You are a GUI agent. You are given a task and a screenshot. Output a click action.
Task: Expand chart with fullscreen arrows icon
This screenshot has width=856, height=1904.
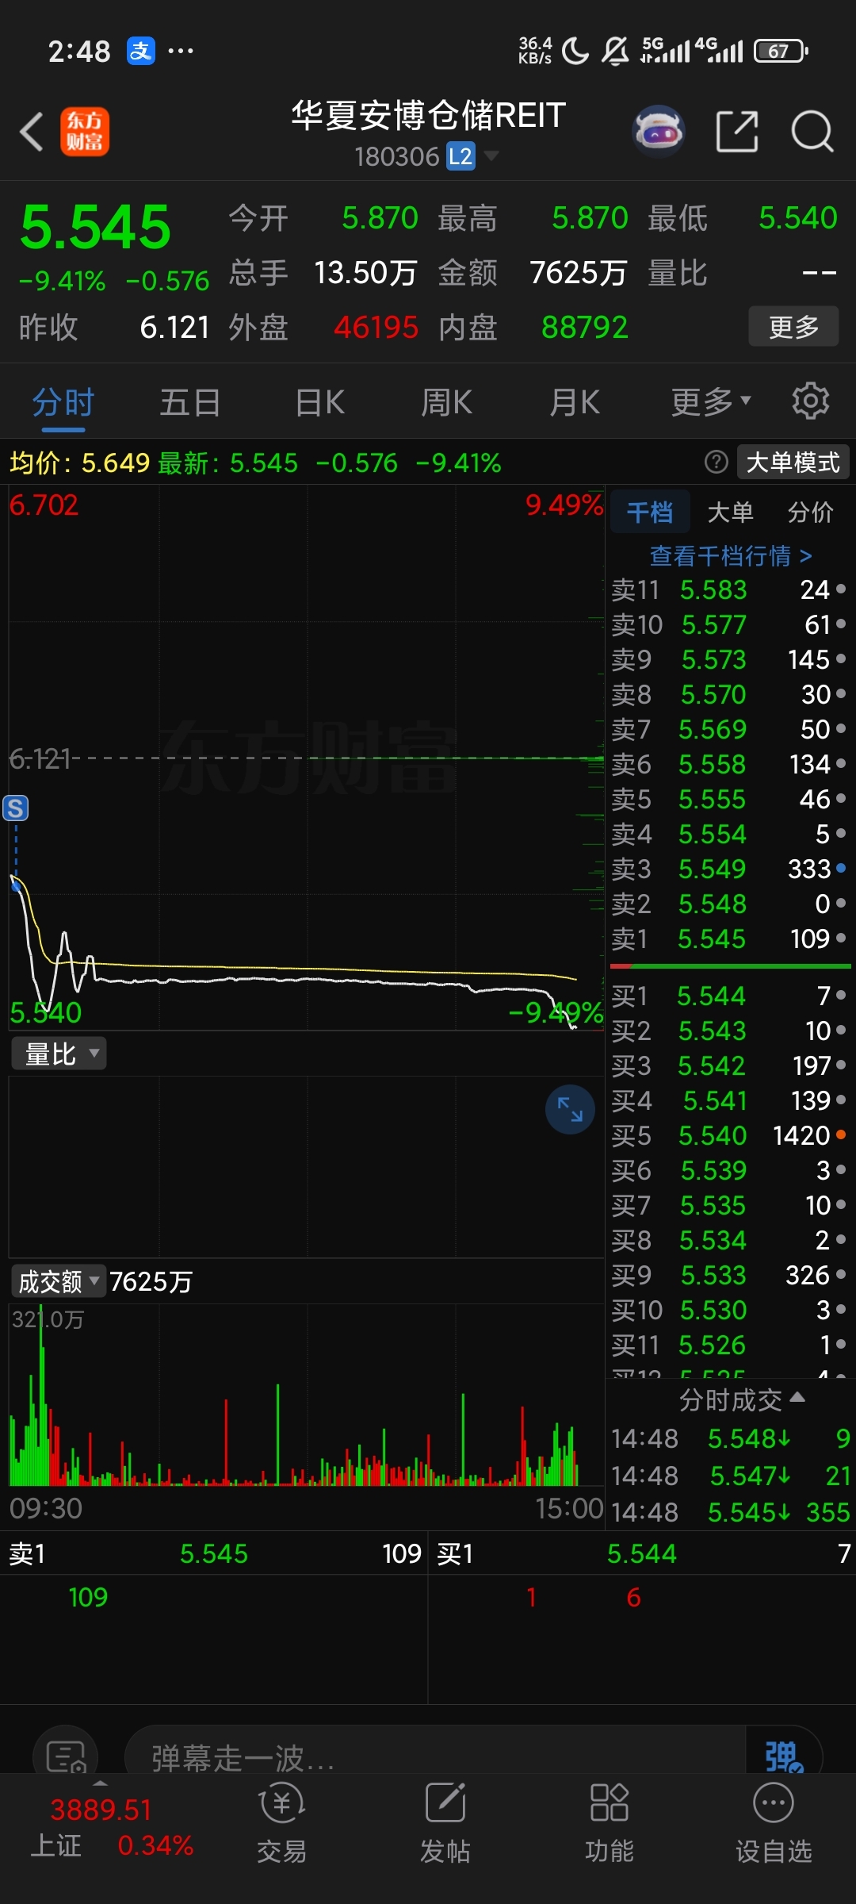[570, 1109]
